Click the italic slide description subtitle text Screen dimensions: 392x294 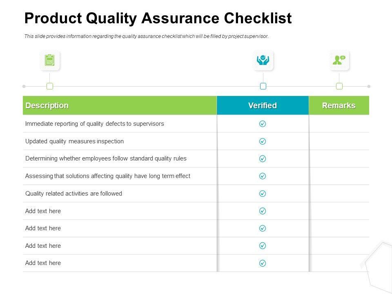(x=146, y=36)
